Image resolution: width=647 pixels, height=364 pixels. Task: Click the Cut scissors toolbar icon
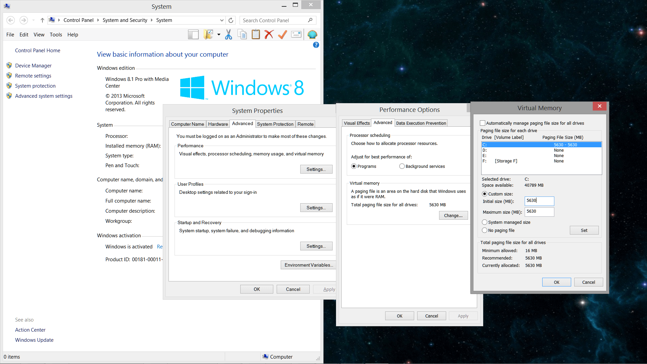[228, 34]
